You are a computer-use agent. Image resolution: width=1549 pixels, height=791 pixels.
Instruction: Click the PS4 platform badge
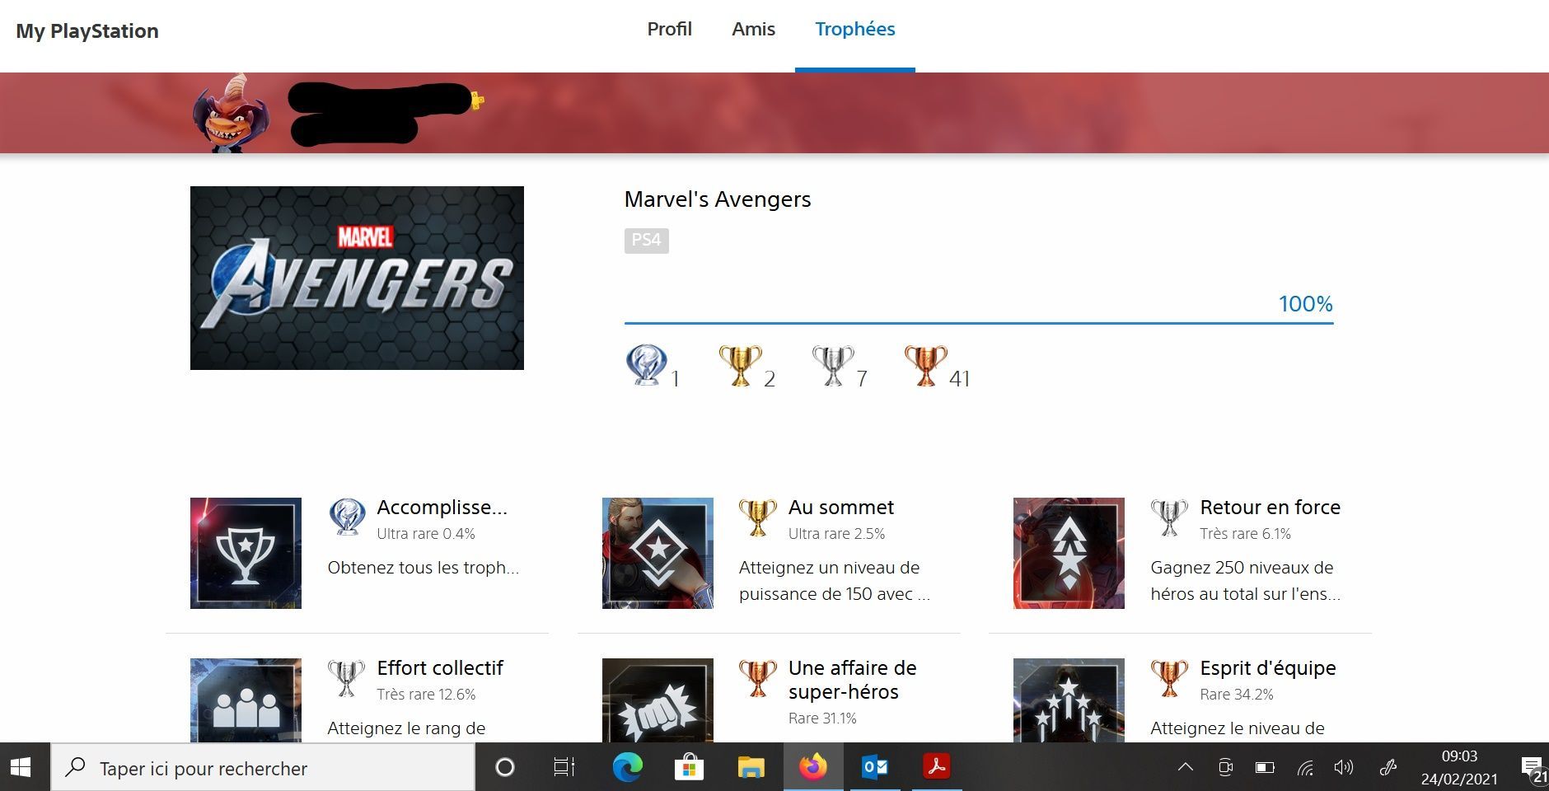pos(646,240)
